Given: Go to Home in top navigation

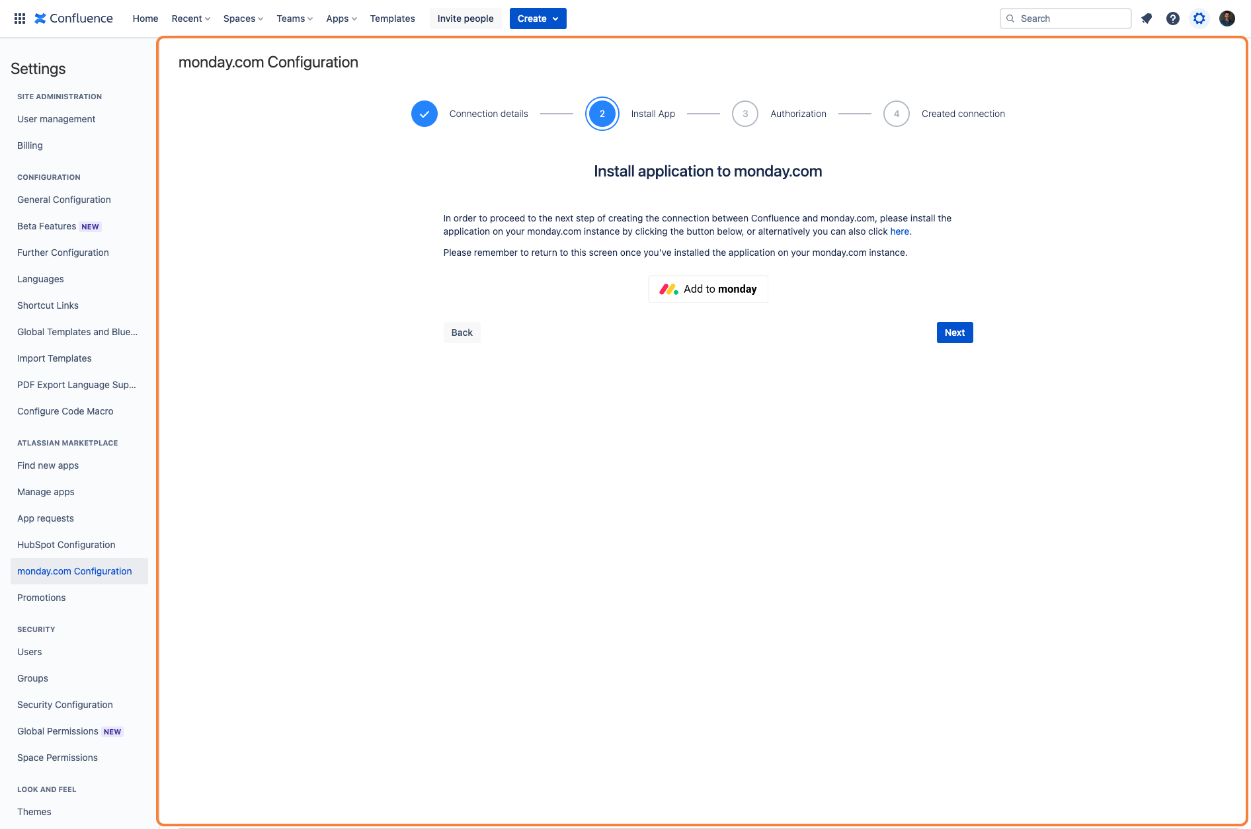Looking at the screenshot, I should coord(145,19).
